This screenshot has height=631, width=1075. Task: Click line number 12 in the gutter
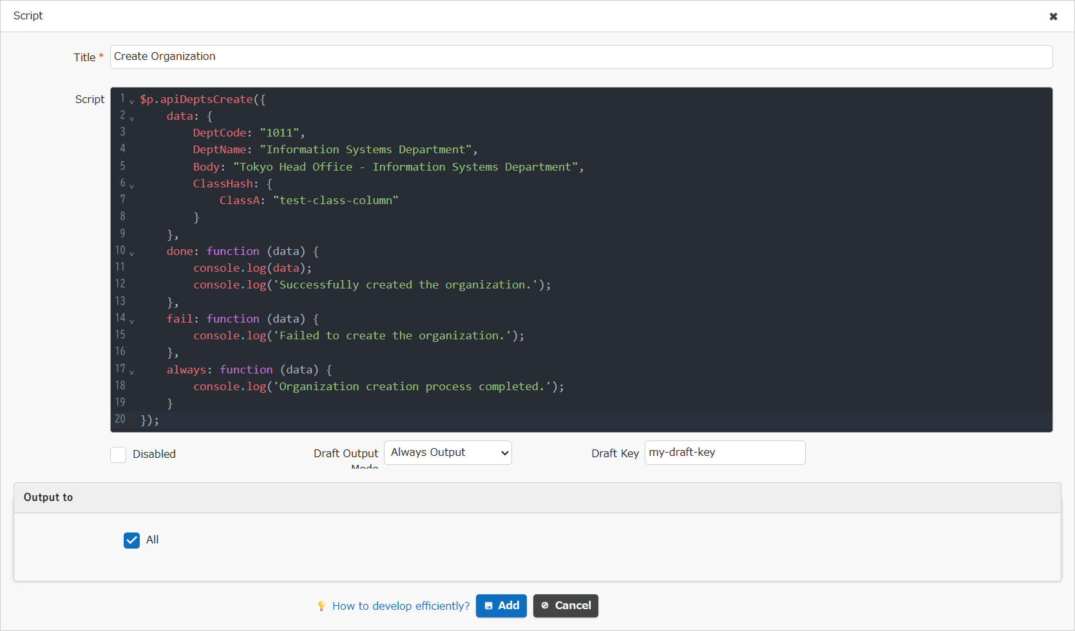pyautogui.click(x=120, y=284)
